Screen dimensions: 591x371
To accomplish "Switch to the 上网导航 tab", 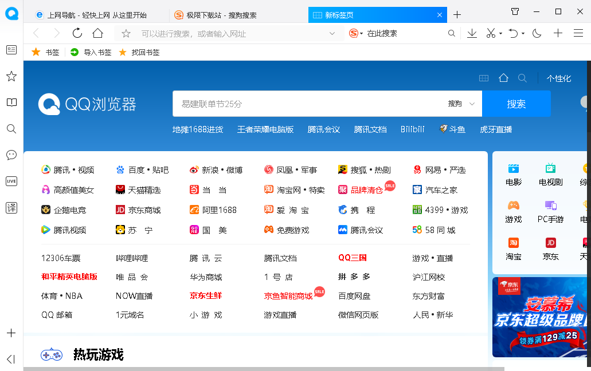I will [97, 15].
